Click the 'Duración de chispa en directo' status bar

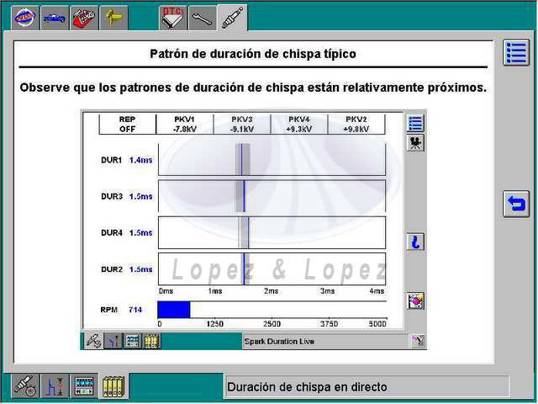pos(367,387)
